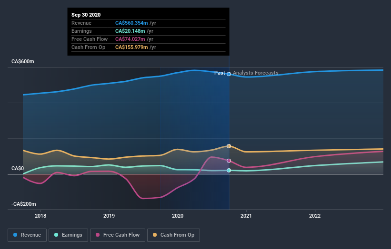Click the Sep 30 2020 tooltip date
The height and width of the screenshot is (249, 391).
pos(86,15)
